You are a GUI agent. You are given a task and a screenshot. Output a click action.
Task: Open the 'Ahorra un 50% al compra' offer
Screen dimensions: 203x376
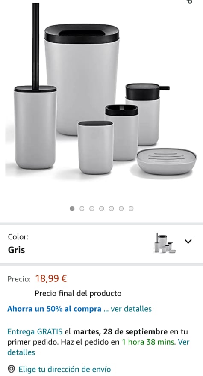(54, 309)
